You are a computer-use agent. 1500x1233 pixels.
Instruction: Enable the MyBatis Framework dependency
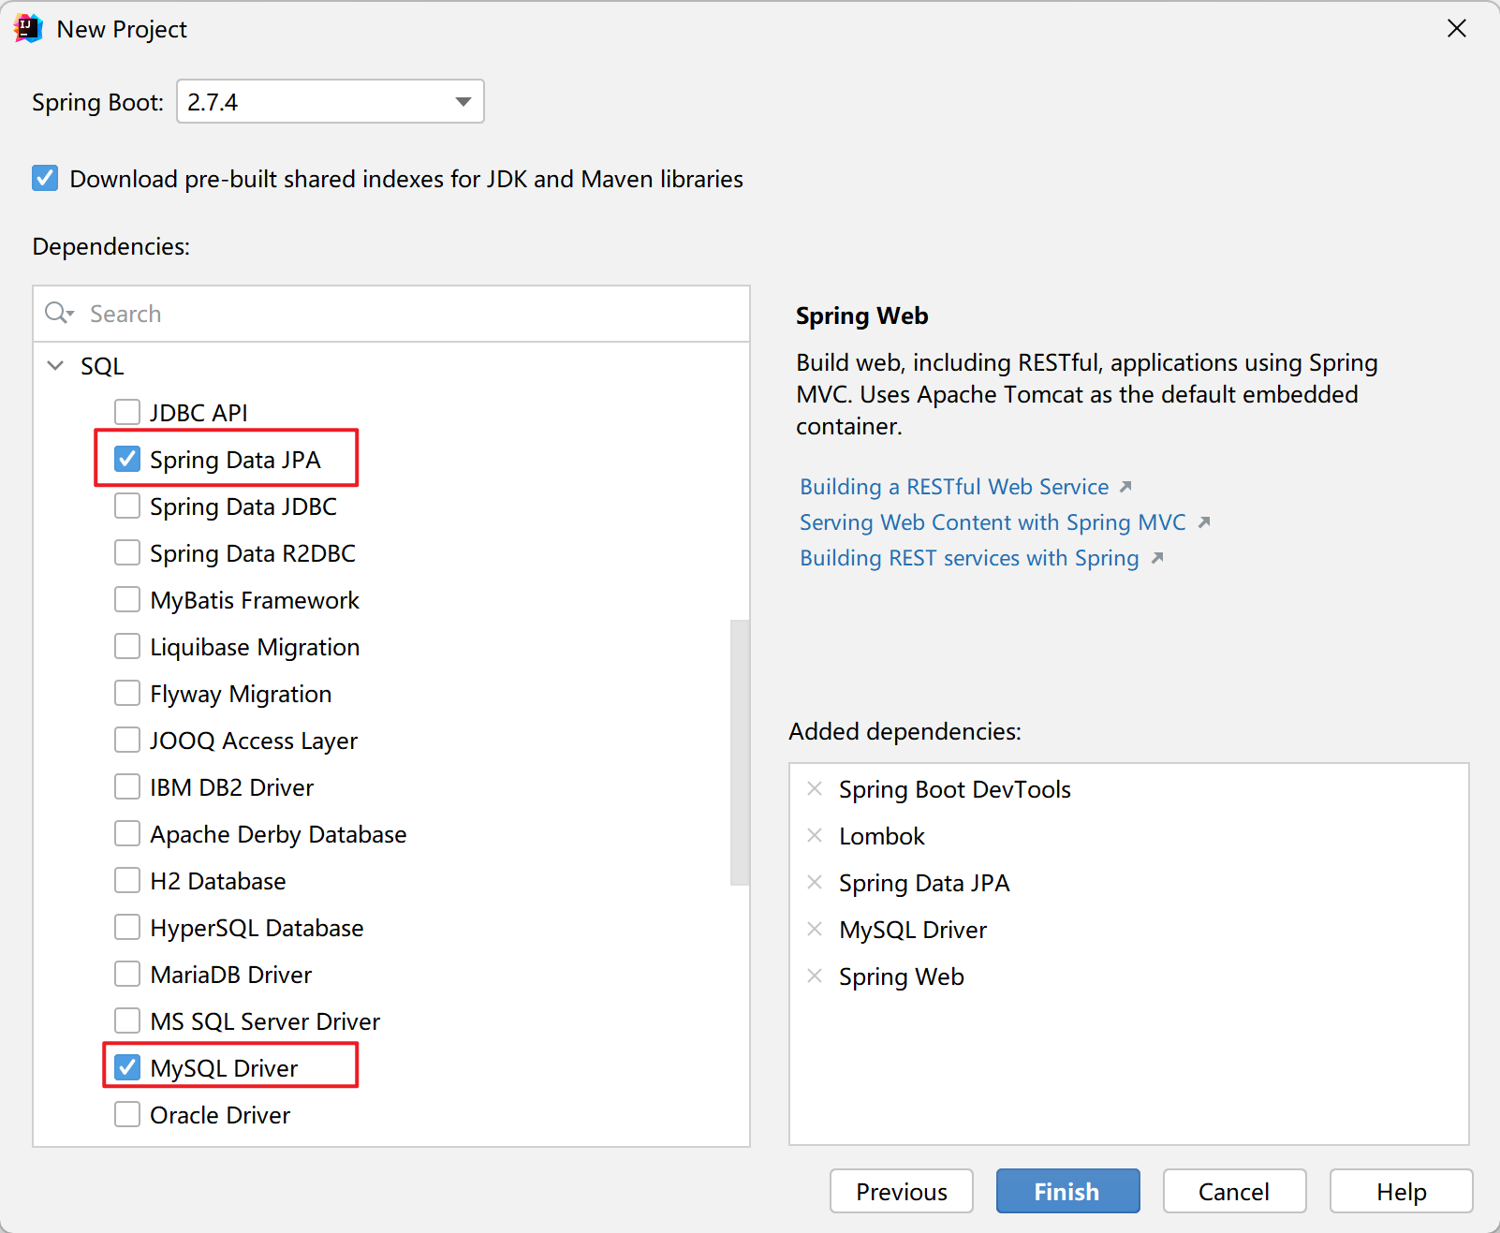127,599
